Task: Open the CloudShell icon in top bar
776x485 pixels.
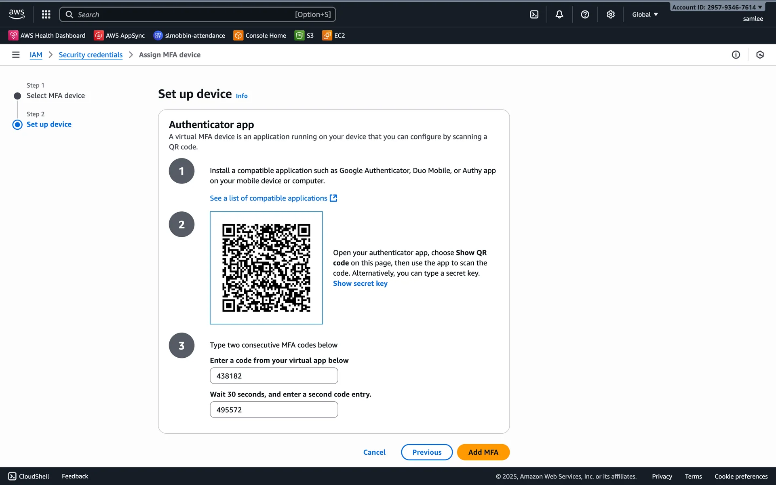Action: (x=534, y=15)
